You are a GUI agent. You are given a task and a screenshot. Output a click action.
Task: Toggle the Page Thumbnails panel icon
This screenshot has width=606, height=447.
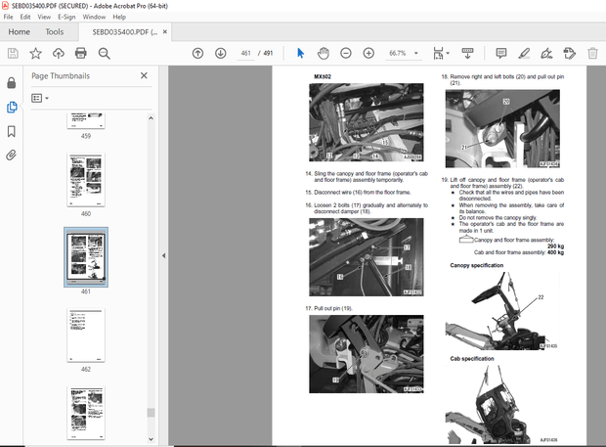pyautogui.click(x=12, y=108)
